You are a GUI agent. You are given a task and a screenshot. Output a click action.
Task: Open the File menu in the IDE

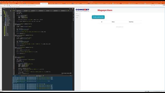coord(7,9)
